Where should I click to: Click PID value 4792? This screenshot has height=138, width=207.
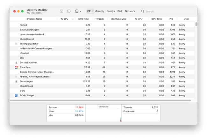[172, 72]
